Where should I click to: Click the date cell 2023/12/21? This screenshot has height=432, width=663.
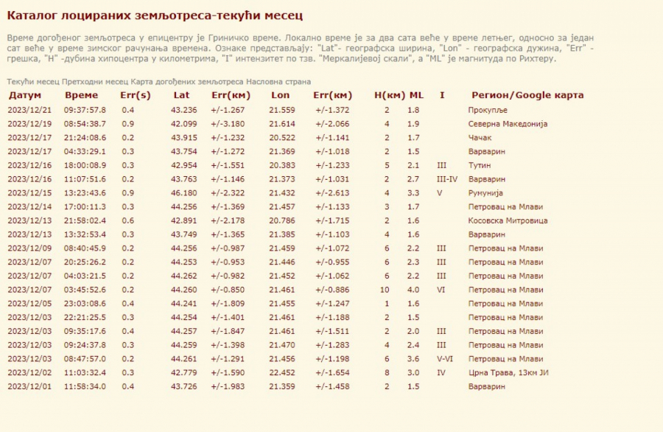29,110
